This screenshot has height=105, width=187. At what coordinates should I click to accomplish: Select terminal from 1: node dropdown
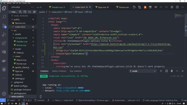click(x=143, y=71)
